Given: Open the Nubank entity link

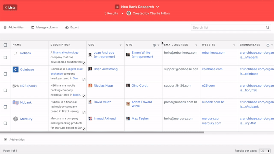Looking at the screenshot, I should click(26, 102).
